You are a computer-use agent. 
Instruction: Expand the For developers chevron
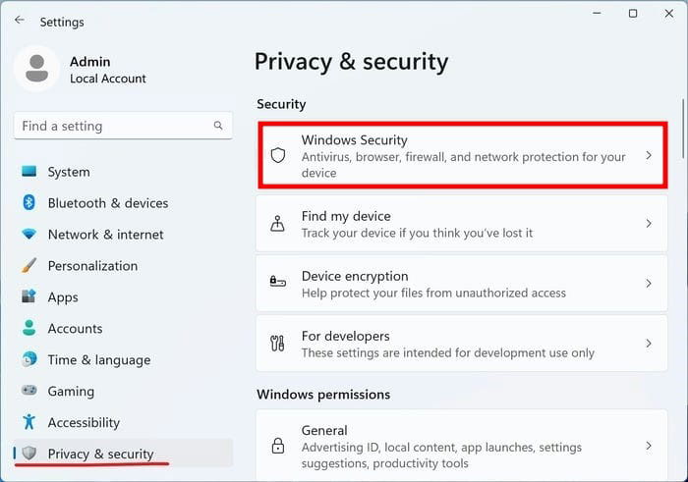tap(649, 344)
